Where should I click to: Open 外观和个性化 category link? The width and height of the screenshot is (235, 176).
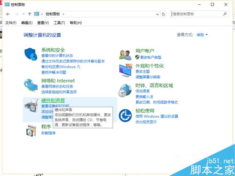[149, 66]
